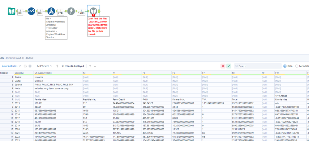Select the gray lightning-bolt tool on canvas

(71, 11)
